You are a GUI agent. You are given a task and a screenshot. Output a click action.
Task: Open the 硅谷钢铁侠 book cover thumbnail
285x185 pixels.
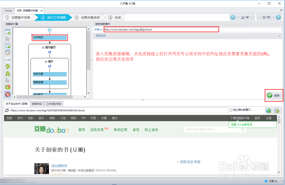coord(42,169)
